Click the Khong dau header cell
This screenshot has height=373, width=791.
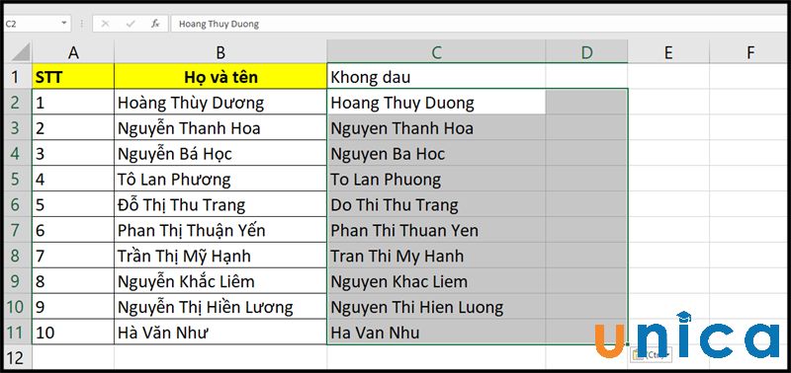(x=436, y=77)
